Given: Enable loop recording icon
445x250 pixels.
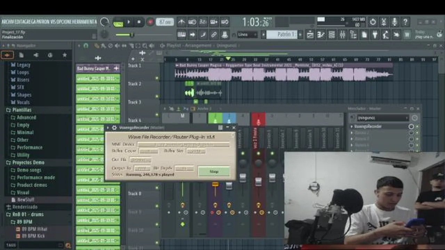Looking at the screenshot, I should pyautogui.click(x=225, y=22).
